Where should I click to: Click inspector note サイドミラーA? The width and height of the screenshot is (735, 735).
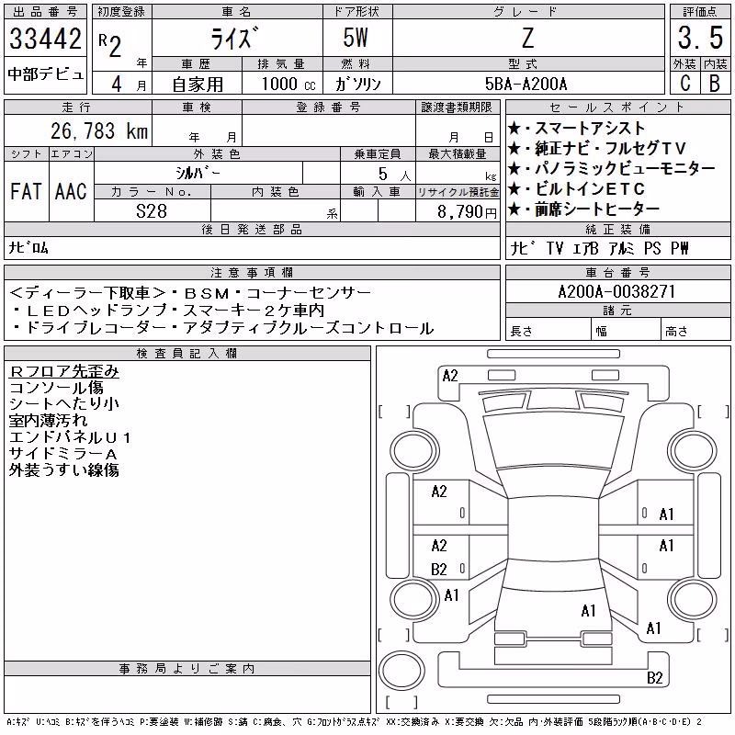pos(62,453)
